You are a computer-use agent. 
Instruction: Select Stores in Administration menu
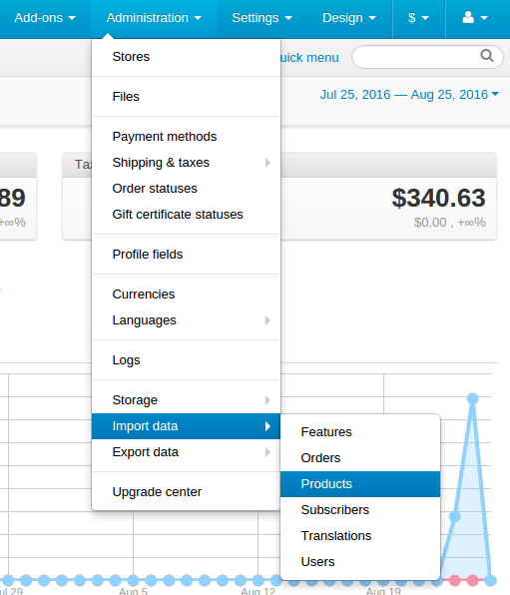click(x=186, y=57)
